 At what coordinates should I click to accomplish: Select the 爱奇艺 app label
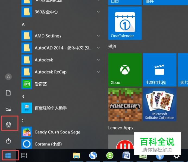[x=41, y=84]
